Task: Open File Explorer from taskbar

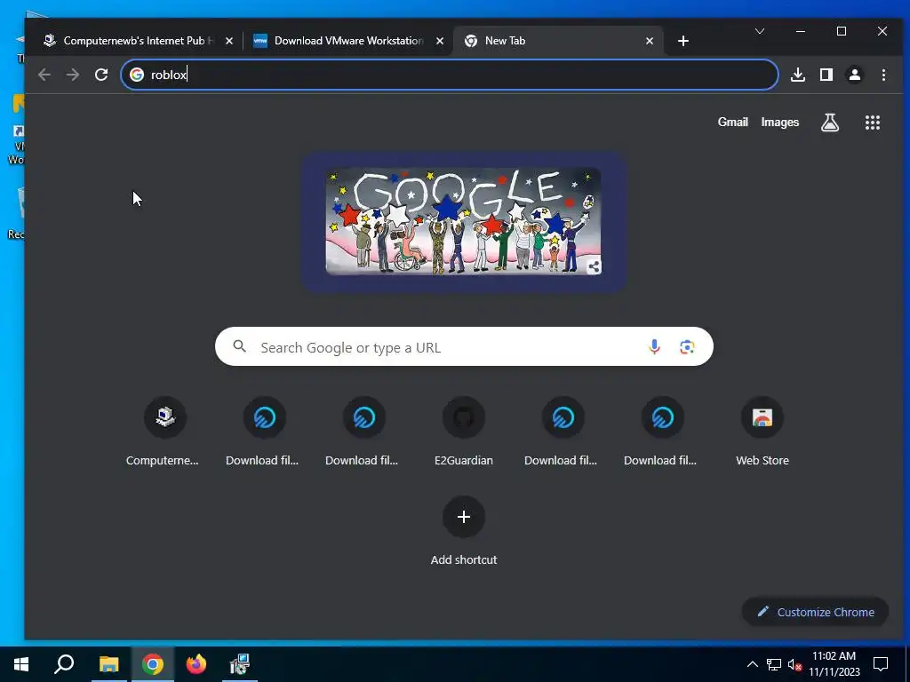Action: click(108, 664)
